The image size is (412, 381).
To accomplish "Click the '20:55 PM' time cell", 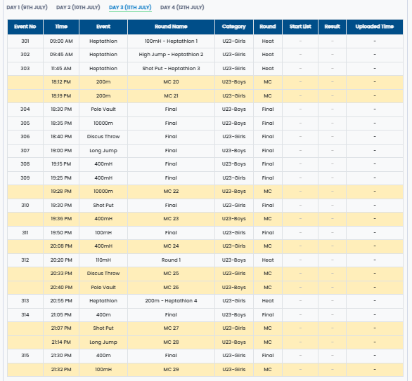I will click(x=61, y=301).
